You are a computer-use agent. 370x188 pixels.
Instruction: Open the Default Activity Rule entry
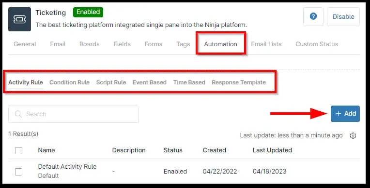pos(67,167)
